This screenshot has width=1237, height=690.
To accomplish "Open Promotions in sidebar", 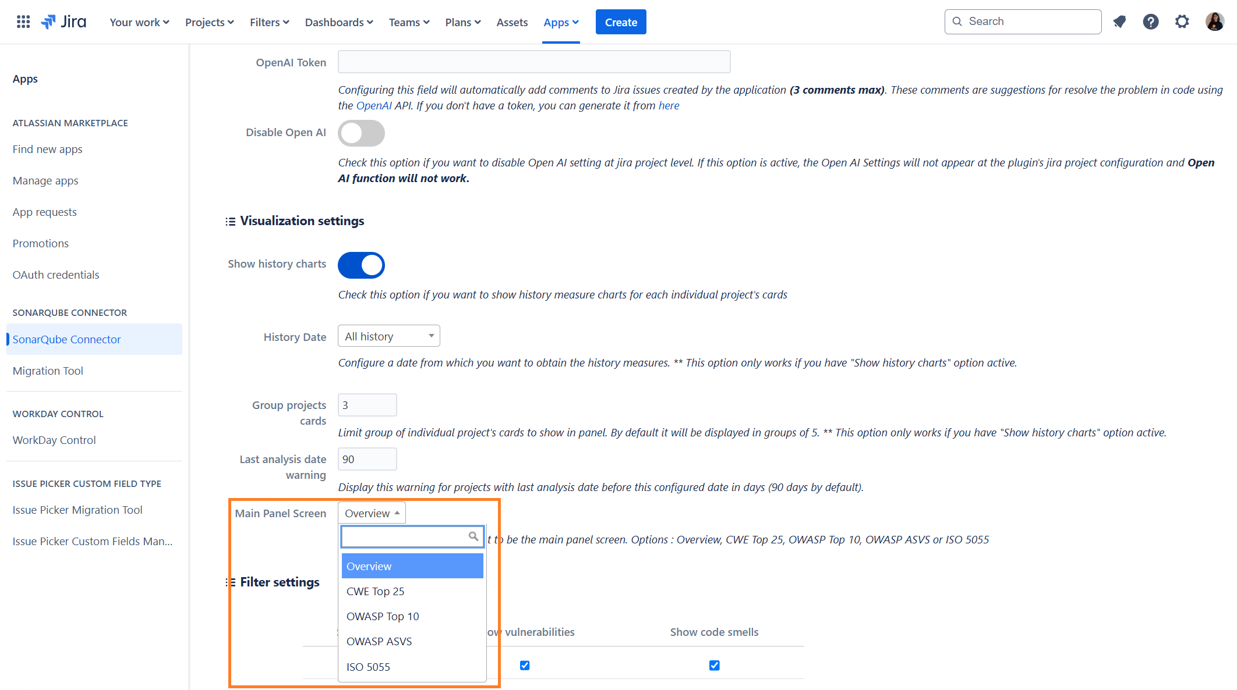I will pos(41,243).
